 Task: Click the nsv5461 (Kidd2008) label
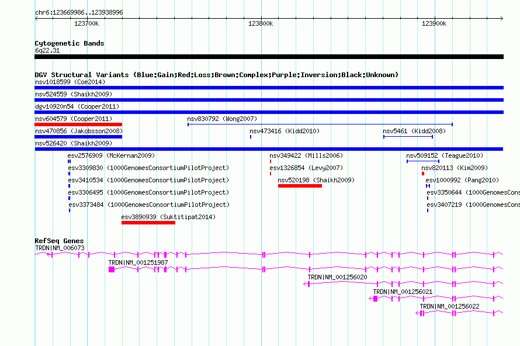pos(414,131)
